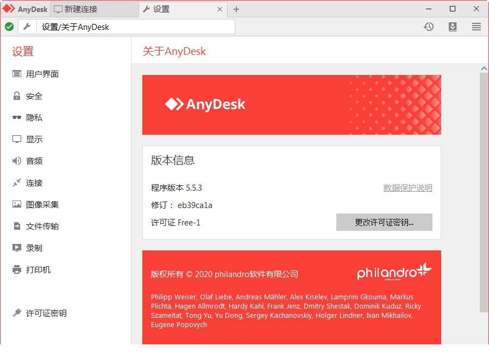The image size is (489, 358).
Task: Open 连接 settings
Action: (34, 183)
